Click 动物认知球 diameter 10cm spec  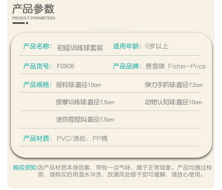[x=173, y=102]
